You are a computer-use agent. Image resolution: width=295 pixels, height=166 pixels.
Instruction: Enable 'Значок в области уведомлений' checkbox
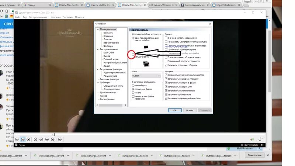click(166, 38)
